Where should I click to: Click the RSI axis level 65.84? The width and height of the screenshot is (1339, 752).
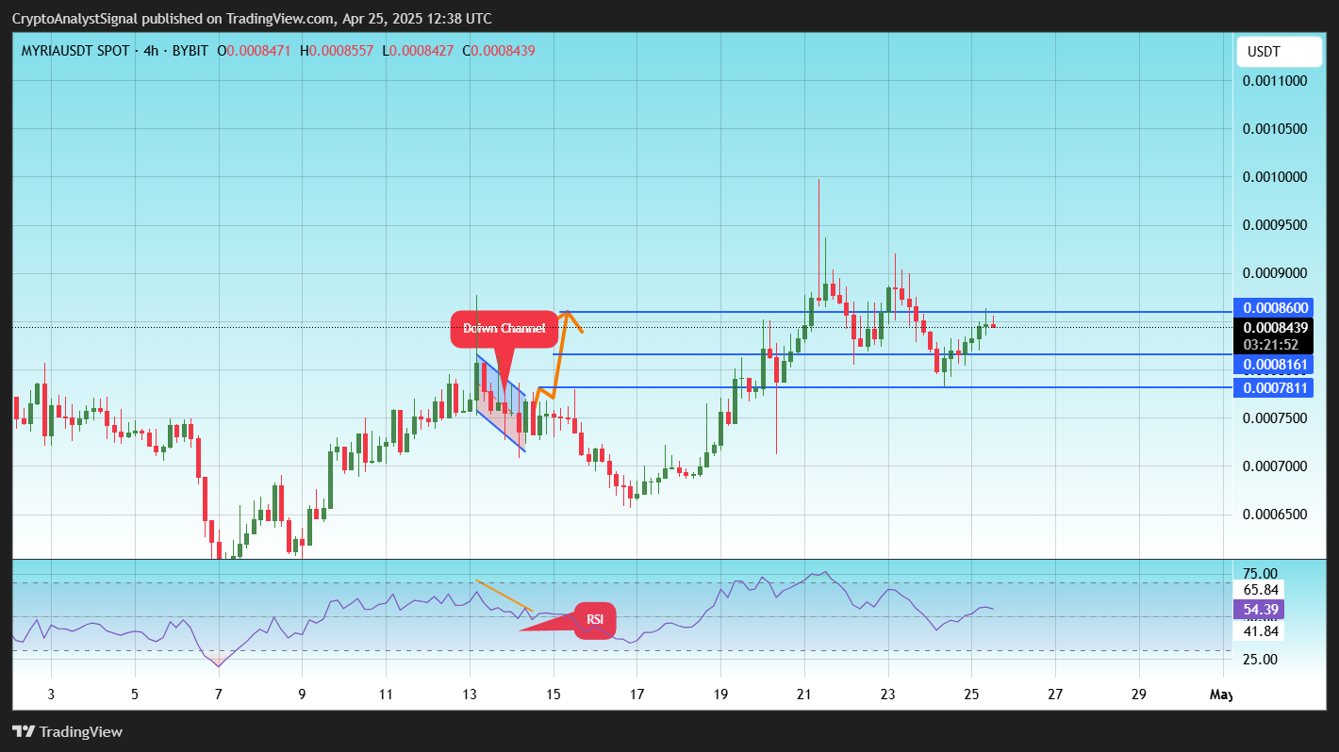[1261, 589]
